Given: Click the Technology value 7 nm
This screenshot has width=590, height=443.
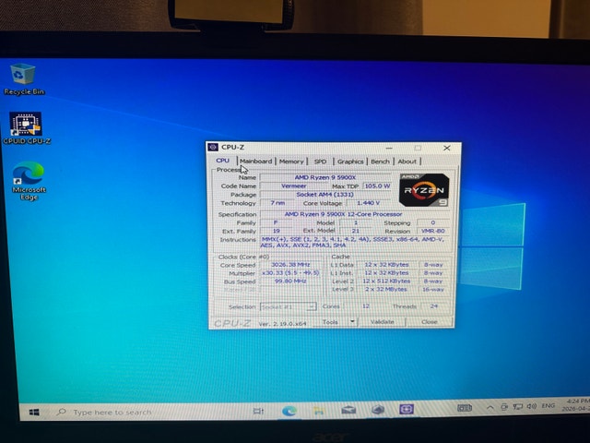Looking at the screenshot, I should (277, 203).
